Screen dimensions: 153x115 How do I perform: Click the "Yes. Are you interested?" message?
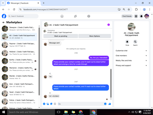point(99,58)
